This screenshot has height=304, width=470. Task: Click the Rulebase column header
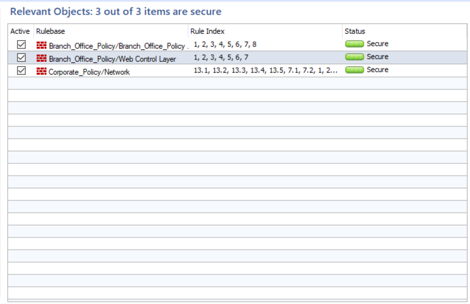pos(49,31)
